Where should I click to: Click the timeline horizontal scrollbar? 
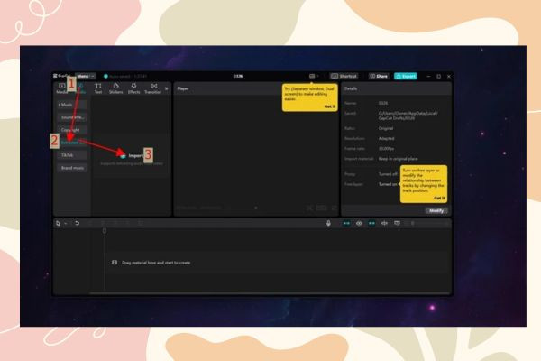tap(269, 293)
